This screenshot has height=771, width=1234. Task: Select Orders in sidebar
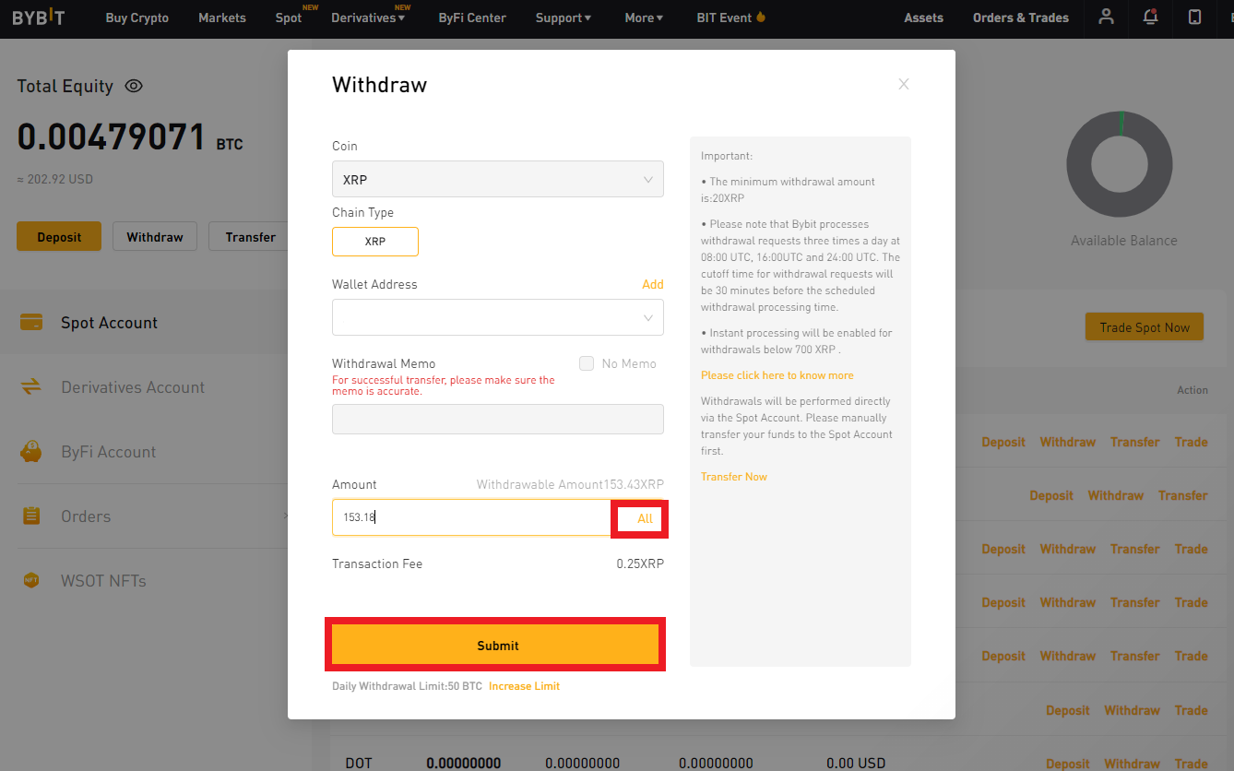coord(86,516)
